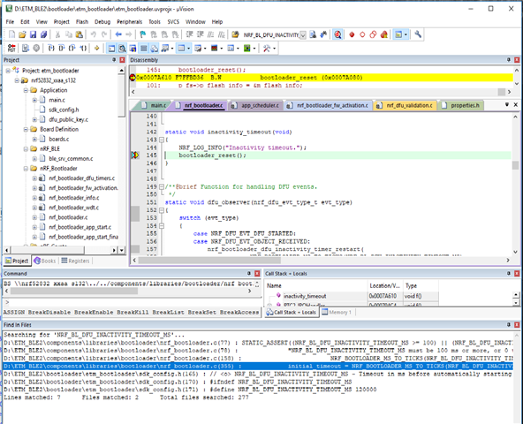Toggle breakpoint marker at line 145

pyautogui.click(x=135, y=155)
